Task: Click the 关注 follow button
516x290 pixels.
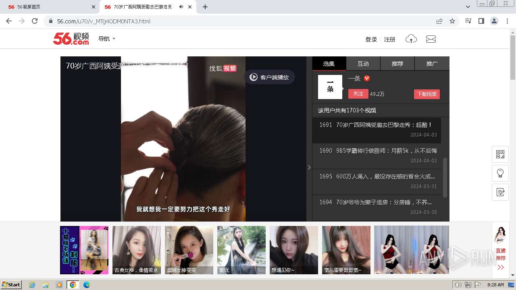Action: pos(358,94)
